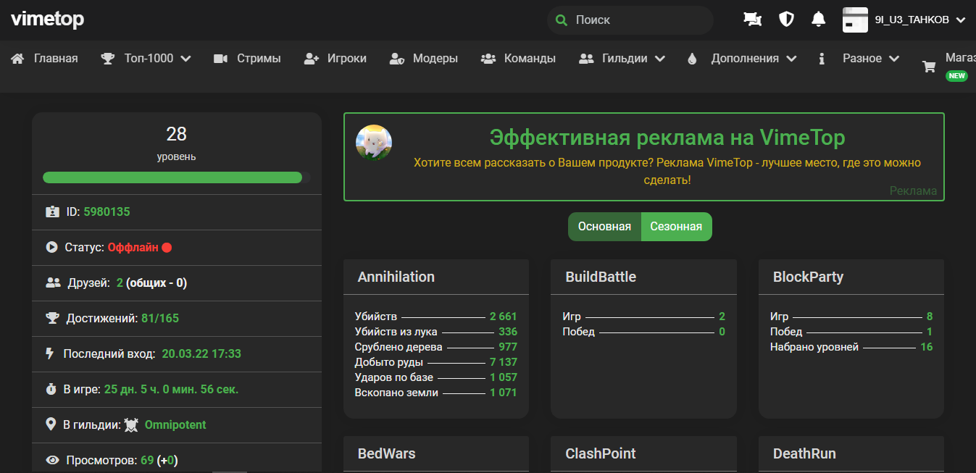Click the trophy icon beside Достижений
The height and width of the screenshot is (473, 976).
click(x=52, y=318)
